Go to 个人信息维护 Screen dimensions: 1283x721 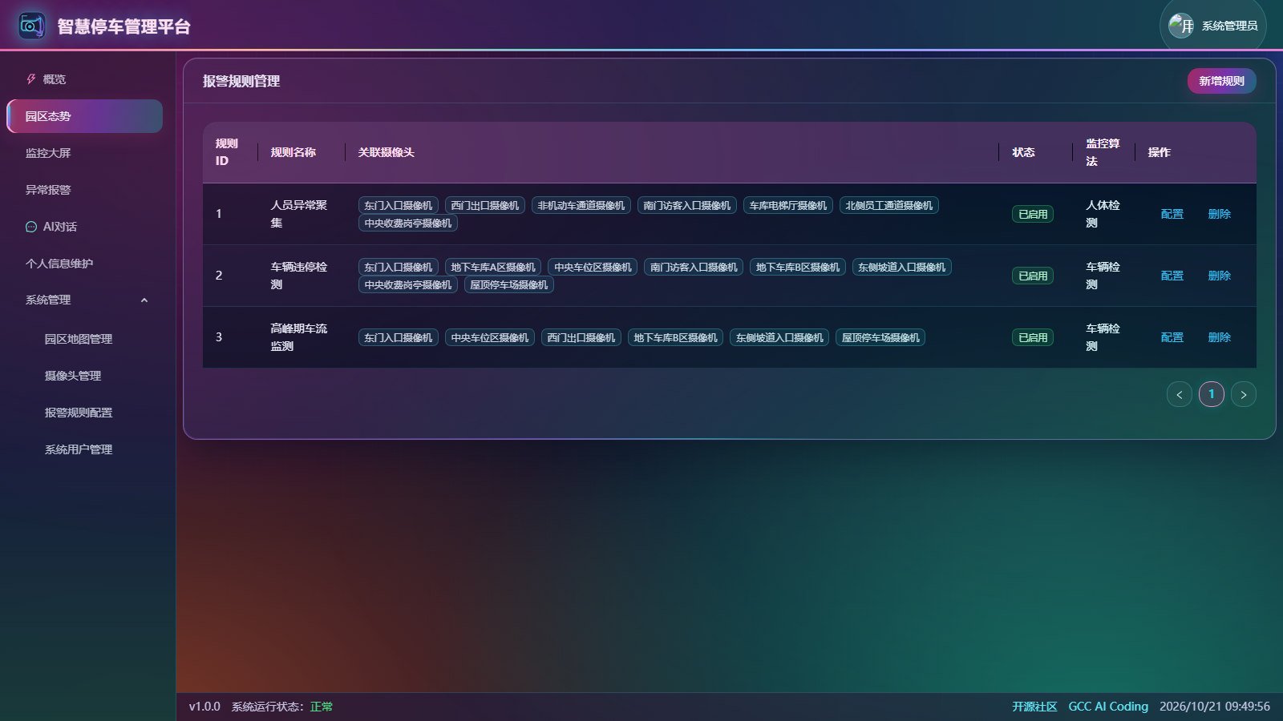point(85,264)
